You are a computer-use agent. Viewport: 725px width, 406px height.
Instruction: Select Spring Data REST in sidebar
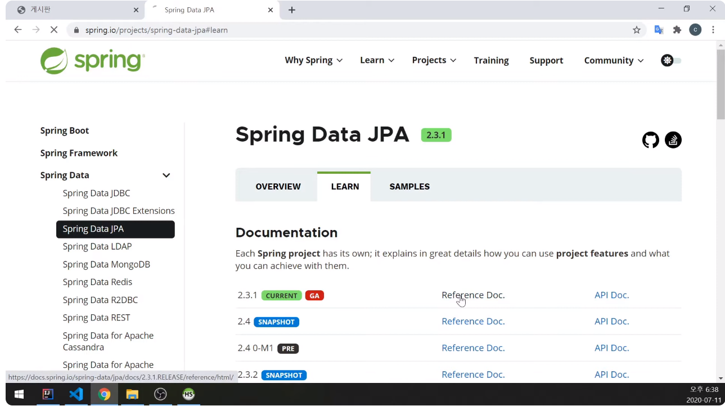point(96,318)
